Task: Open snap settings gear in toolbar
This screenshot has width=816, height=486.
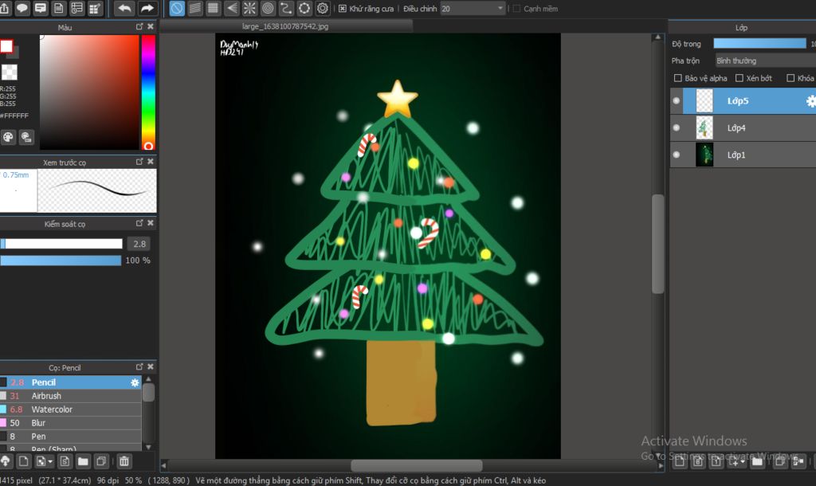Action: click(x=323, y=8)
